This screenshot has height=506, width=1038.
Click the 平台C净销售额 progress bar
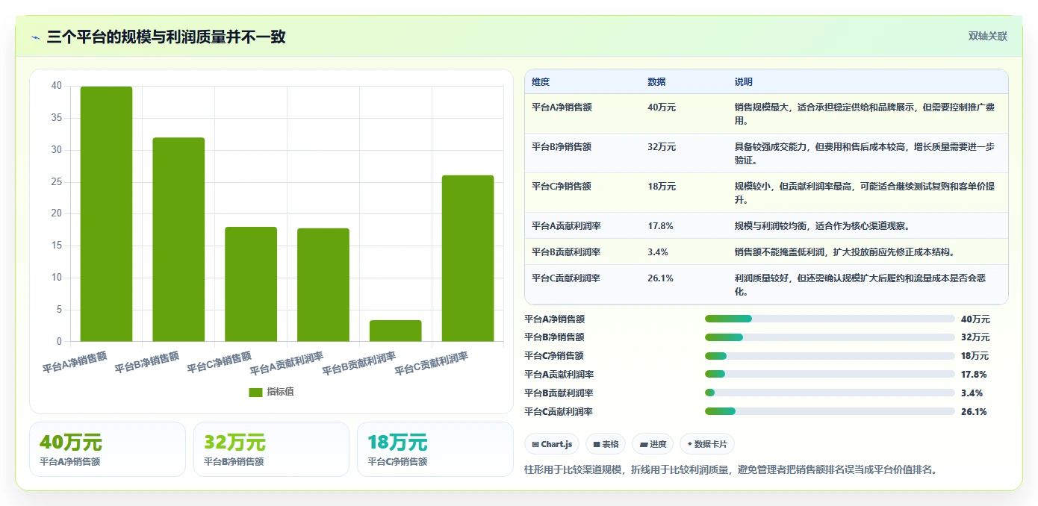coord(830,356)
